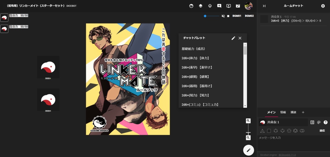Close the chat palette panel

[240, 38]
